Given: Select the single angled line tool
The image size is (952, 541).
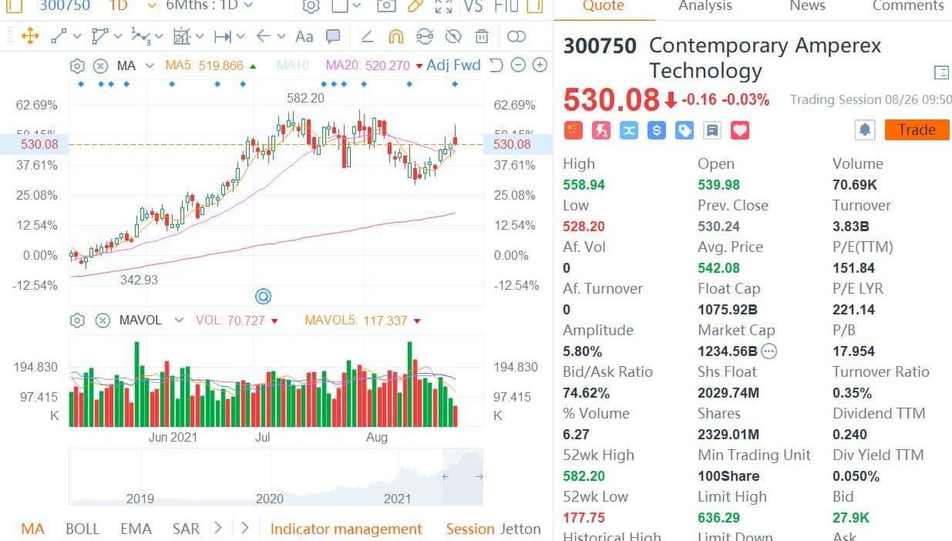Looking at the screenshot, I should tap(368, 36).
